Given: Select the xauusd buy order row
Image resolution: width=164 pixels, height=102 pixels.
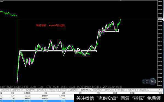Looking at the screenshot, I should tap(37, 98).
